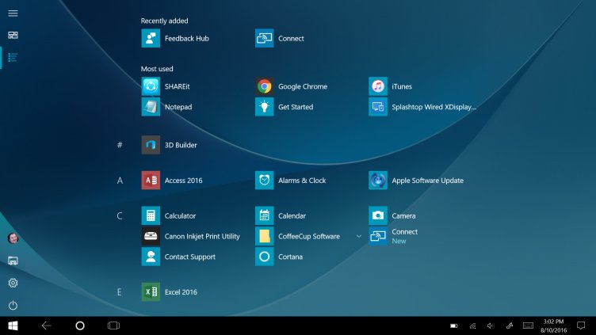The image size is (596, 335).
Task: Launch Excel 2016 icon
Action: [151, 292]
